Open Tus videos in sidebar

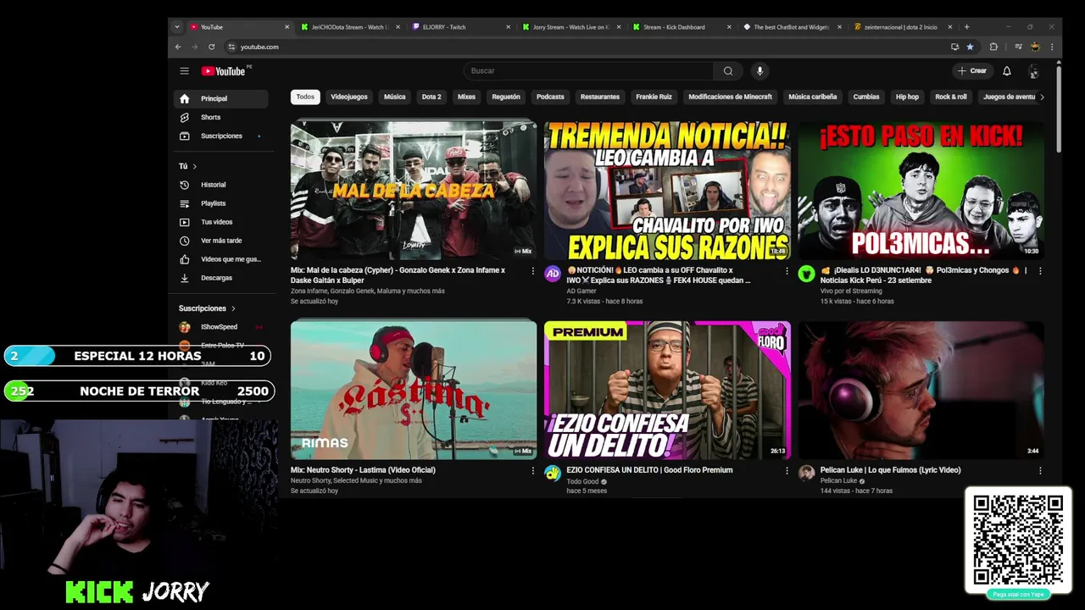pyautogui.click(x=221, y=222)
